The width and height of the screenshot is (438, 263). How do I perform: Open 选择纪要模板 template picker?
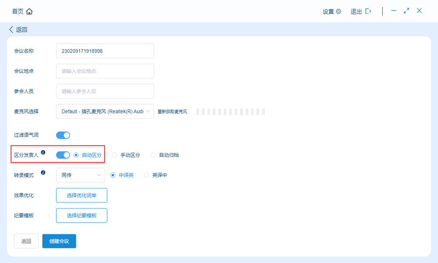click(x=81, y=216)
